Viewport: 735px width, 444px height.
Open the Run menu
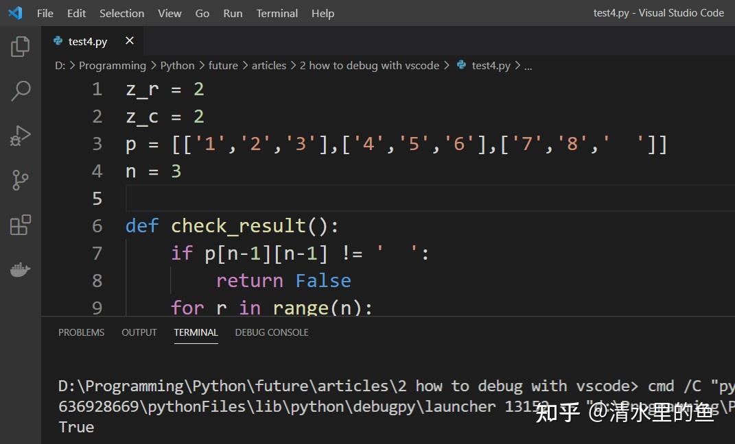click(233, 13)
